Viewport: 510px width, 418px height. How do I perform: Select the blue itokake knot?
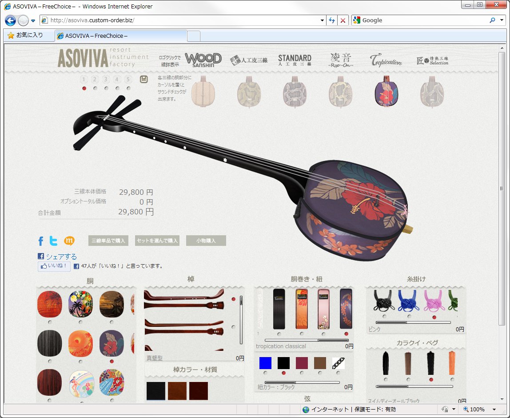click(409, 301)
